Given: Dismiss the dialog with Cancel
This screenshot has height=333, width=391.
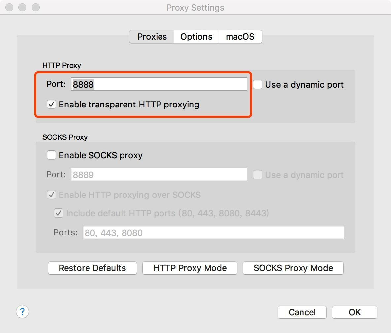Looking at the screenshot, I should pos(302,312).
